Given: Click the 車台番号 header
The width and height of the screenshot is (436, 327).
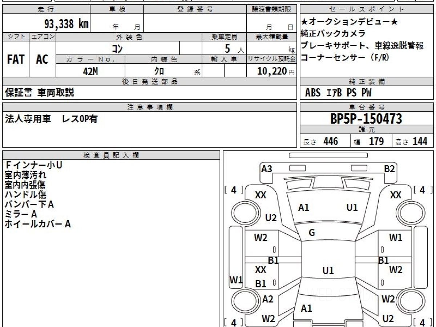Looking at the screenshot, I should [367, 107].
